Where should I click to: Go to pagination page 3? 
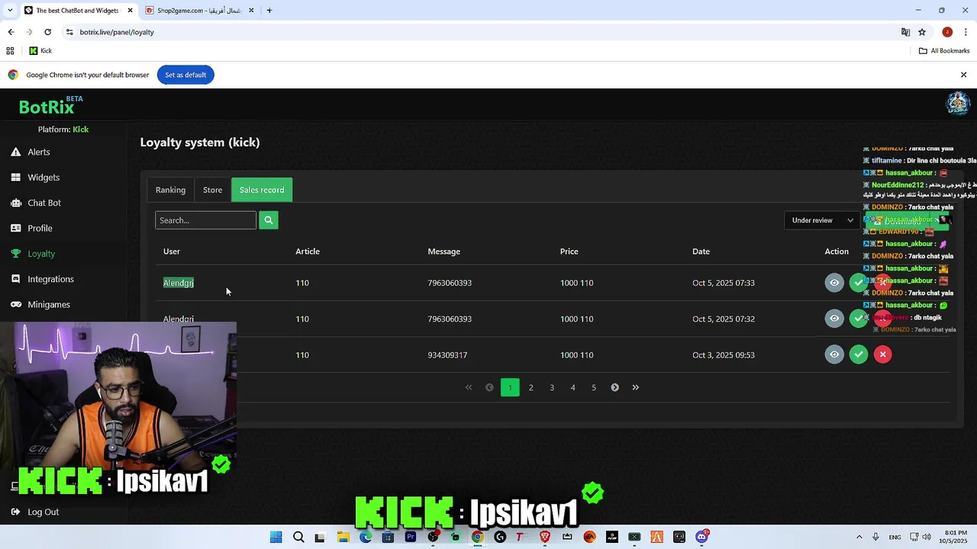click(x=552, y=387)
